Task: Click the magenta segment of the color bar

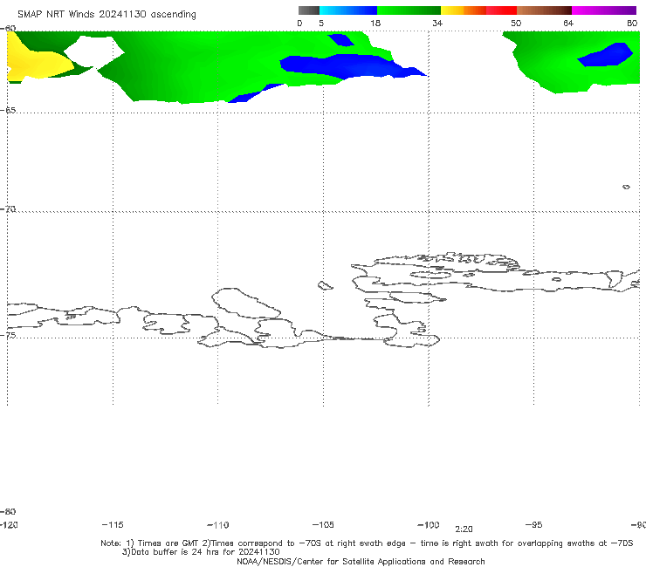Action: (x=604, y=10)
